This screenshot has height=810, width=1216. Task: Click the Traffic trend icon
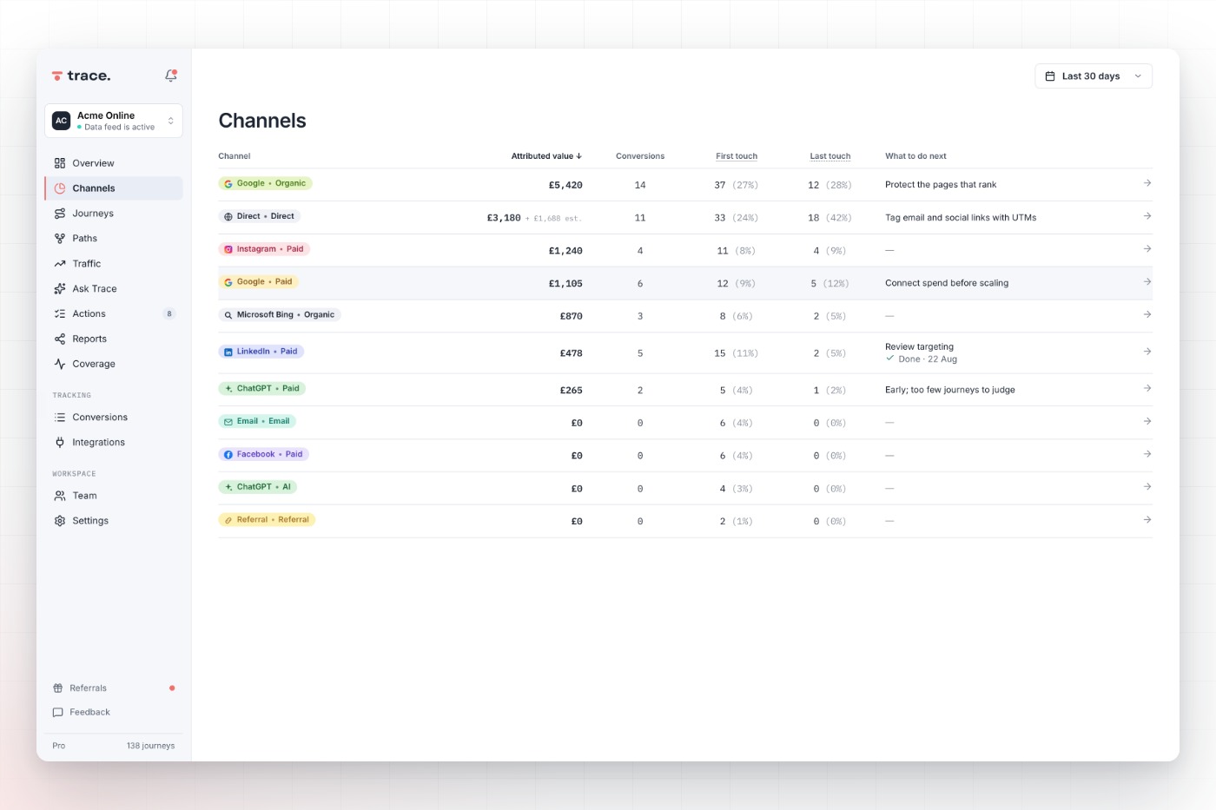pos(60,264)
